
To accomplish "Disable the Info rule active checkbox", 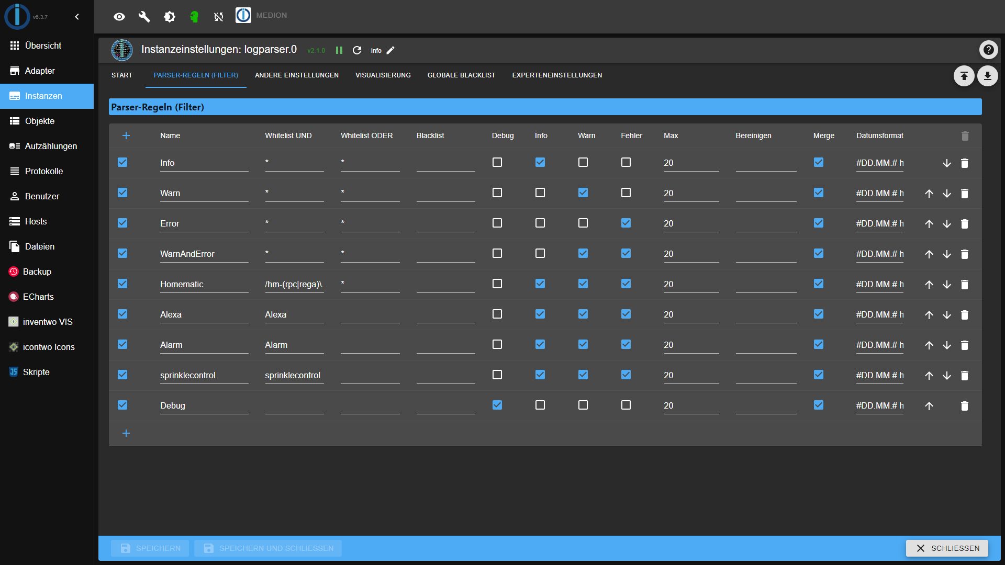I will point(122,162).
